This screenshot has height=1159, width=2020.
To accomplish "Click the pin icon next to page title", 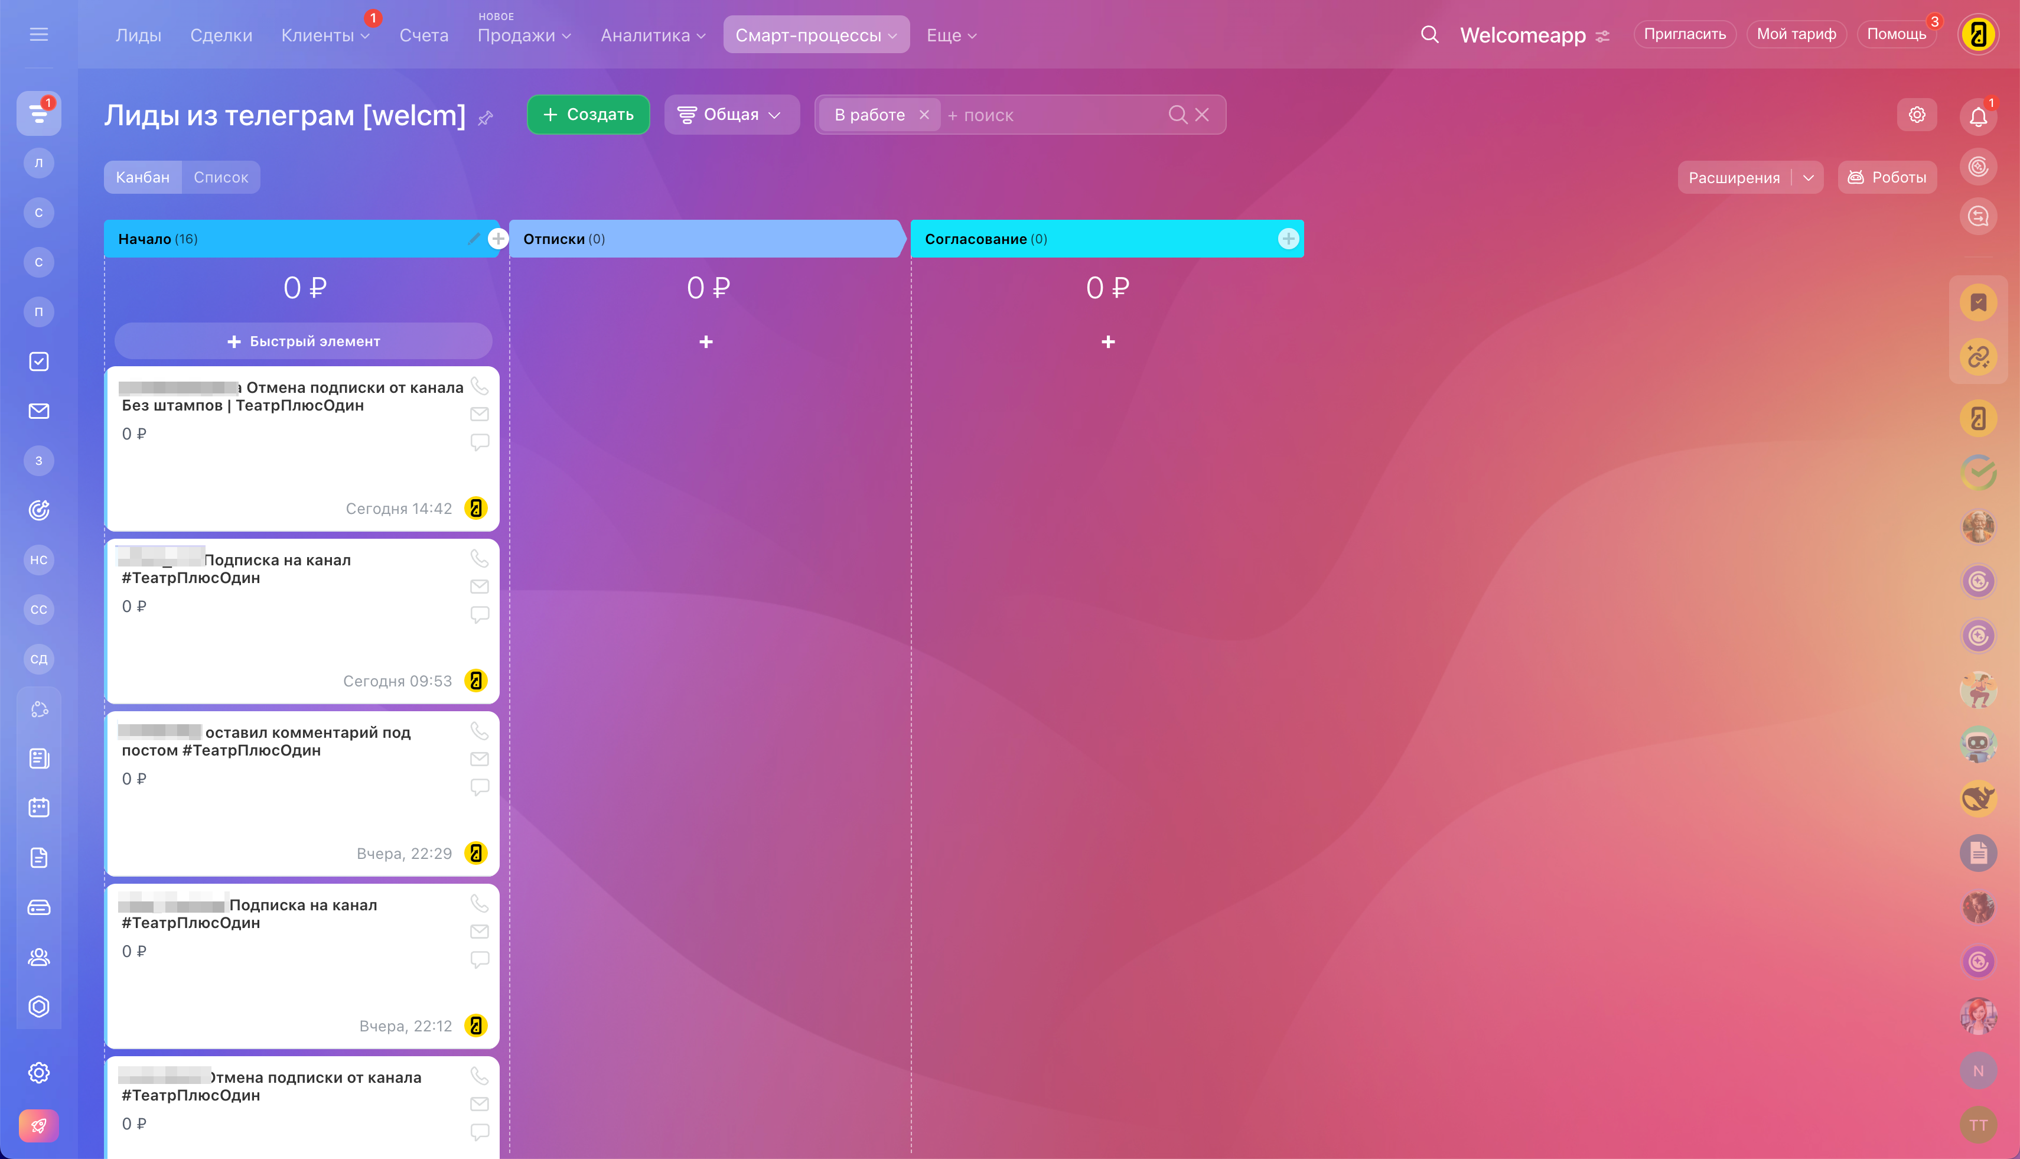I will point(486,118).
